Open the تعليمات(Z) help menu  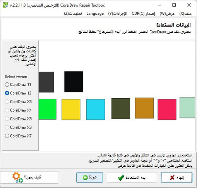(x=73, y=14)
